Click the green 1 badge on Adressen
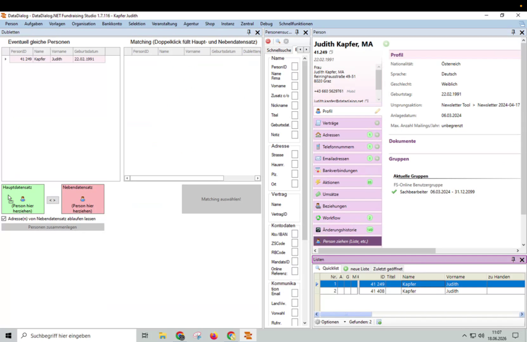 370,135
